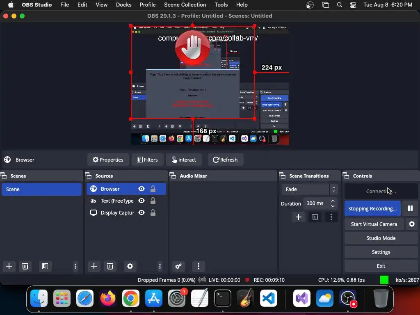Click the Properties button in source toolbar
Viewport: 420px width, 315px height.
(108, 160)
